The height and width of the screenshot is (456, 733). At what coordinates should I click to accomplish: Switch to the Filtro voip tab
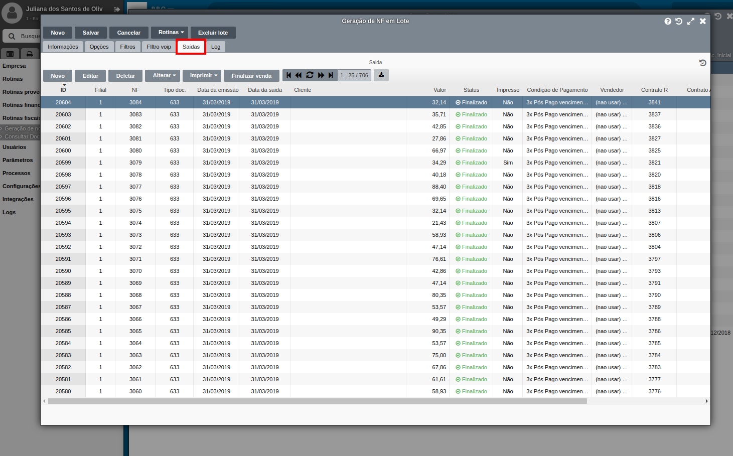pyautogui.click(x=159, y=47)
